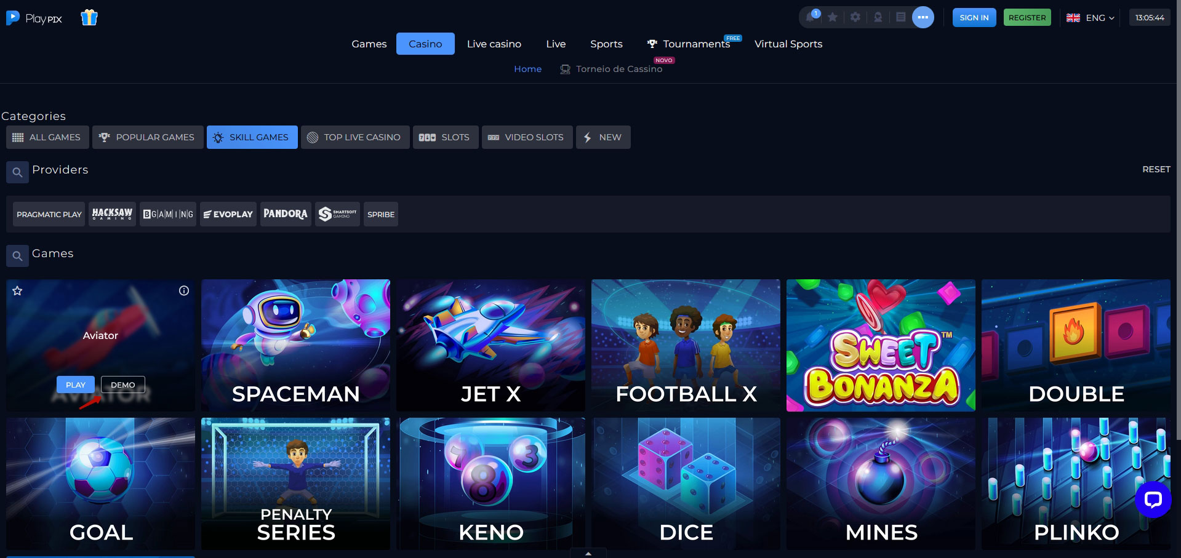Go to the Home submenu link
Screen dimensions: 1181x558
tap(528, 69)
